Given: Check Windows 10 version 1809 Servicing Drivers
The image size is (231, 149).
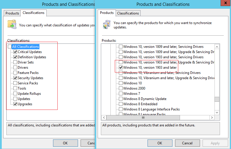Looking at the screenshot, I should pos(121,47).
